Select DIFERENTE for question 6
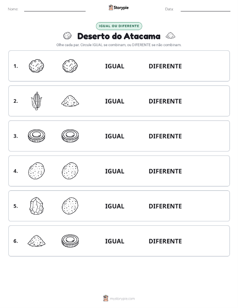 (x=165, y=241)
